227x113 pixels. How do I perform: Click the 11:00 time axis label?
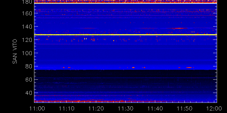pos(37,108)
